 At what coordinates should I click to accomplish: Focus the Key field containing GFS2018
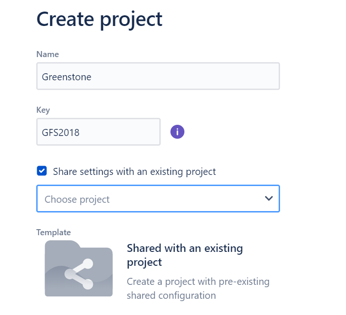[x=98, y=132]
